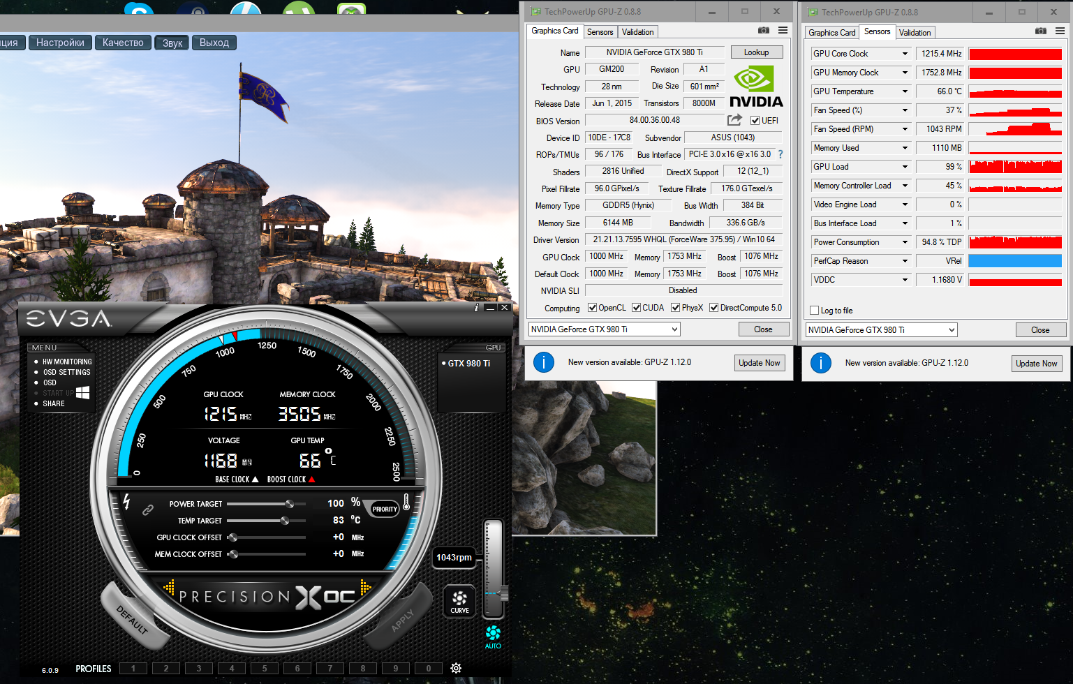Switch to Validation tab in left GPU-Z window
The width and height of the screenshot is (1073, 684).
click(637, 32)
